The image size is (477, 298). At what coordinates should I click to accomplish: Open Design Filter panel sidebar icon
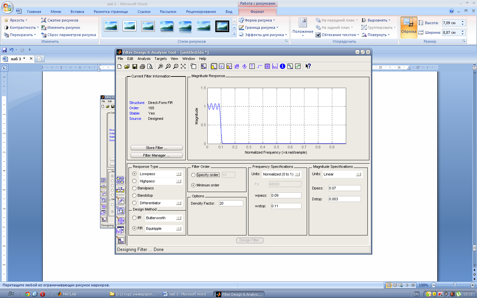coord(121,240)
